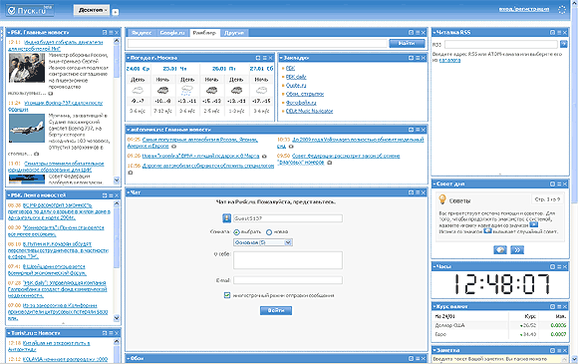Click square settings icon of Часы widget
Screen dimensions: 578x364
point(552,266)
